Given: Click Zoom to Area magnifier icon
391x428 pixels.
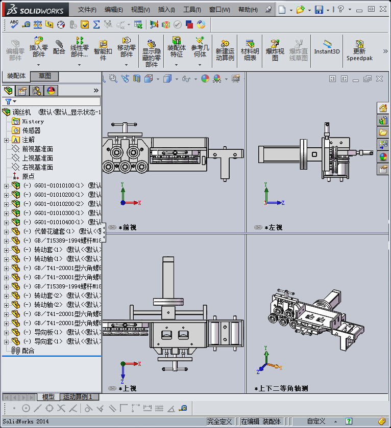Looking at the screenshot, I should click(113, 78).
